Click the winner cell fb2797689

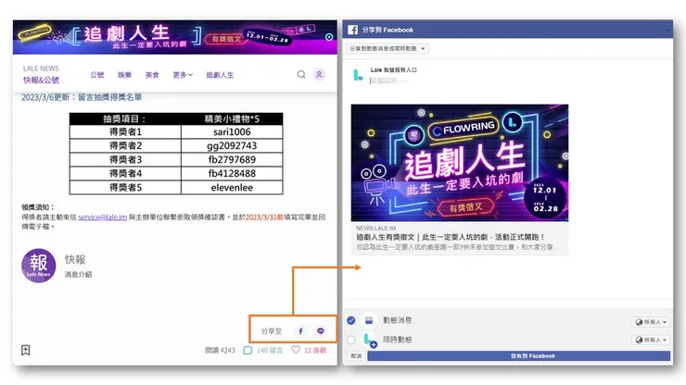tap(232, 159)
